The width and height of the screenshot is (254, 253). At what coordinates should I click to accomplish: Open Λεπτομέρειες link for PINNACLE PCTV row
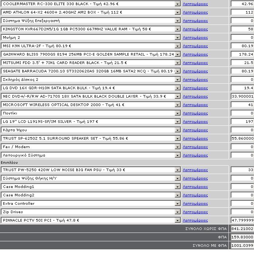[x=195, y=220]
